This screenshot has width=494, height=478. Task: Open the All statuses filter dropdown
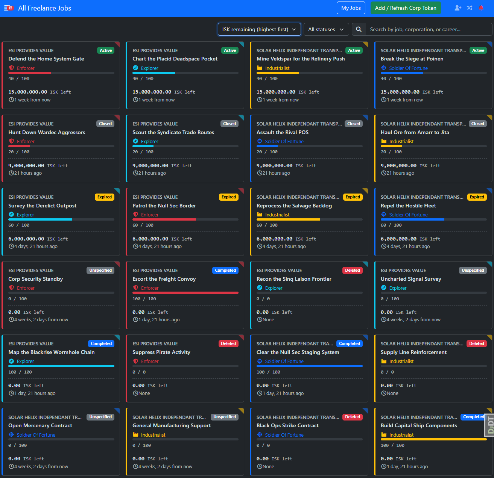[326, 29]
